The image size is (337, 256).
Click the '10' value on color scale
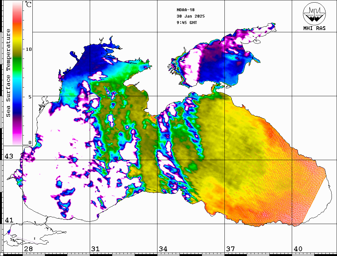tap(29, 49)
